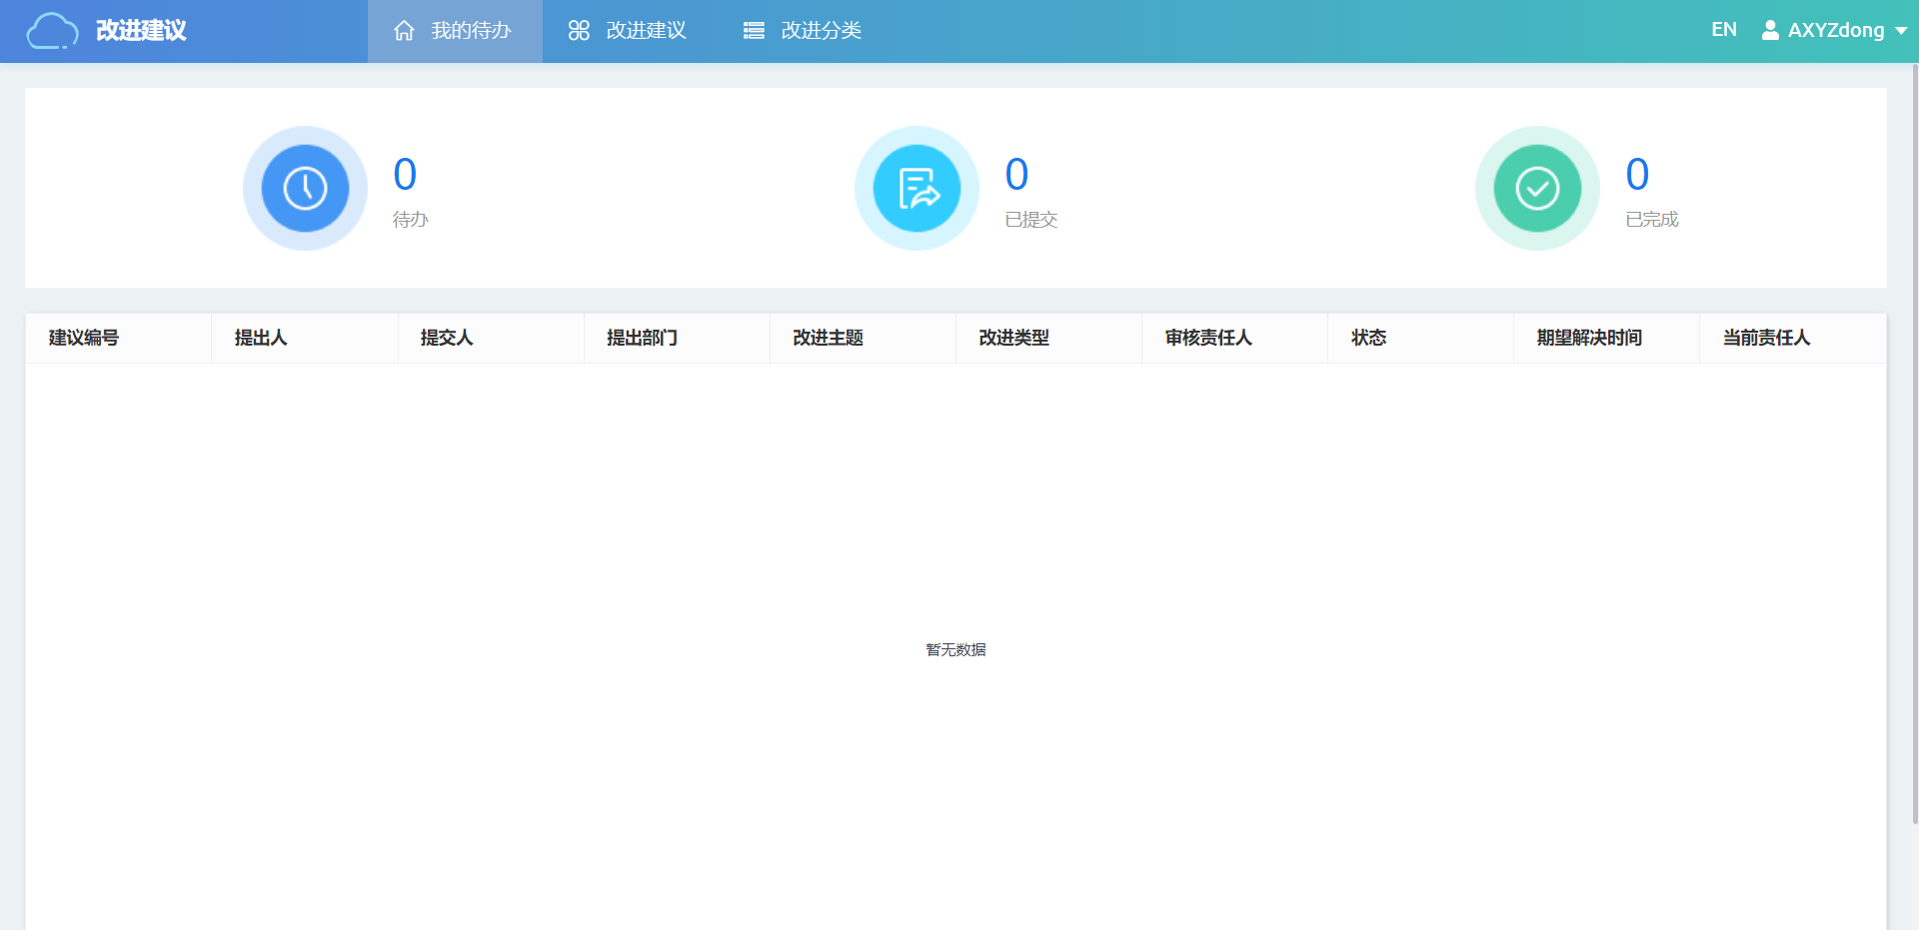Click the home icon in navigation
The height and width of the screenshot is (930, 1919).
pos(404,31)
